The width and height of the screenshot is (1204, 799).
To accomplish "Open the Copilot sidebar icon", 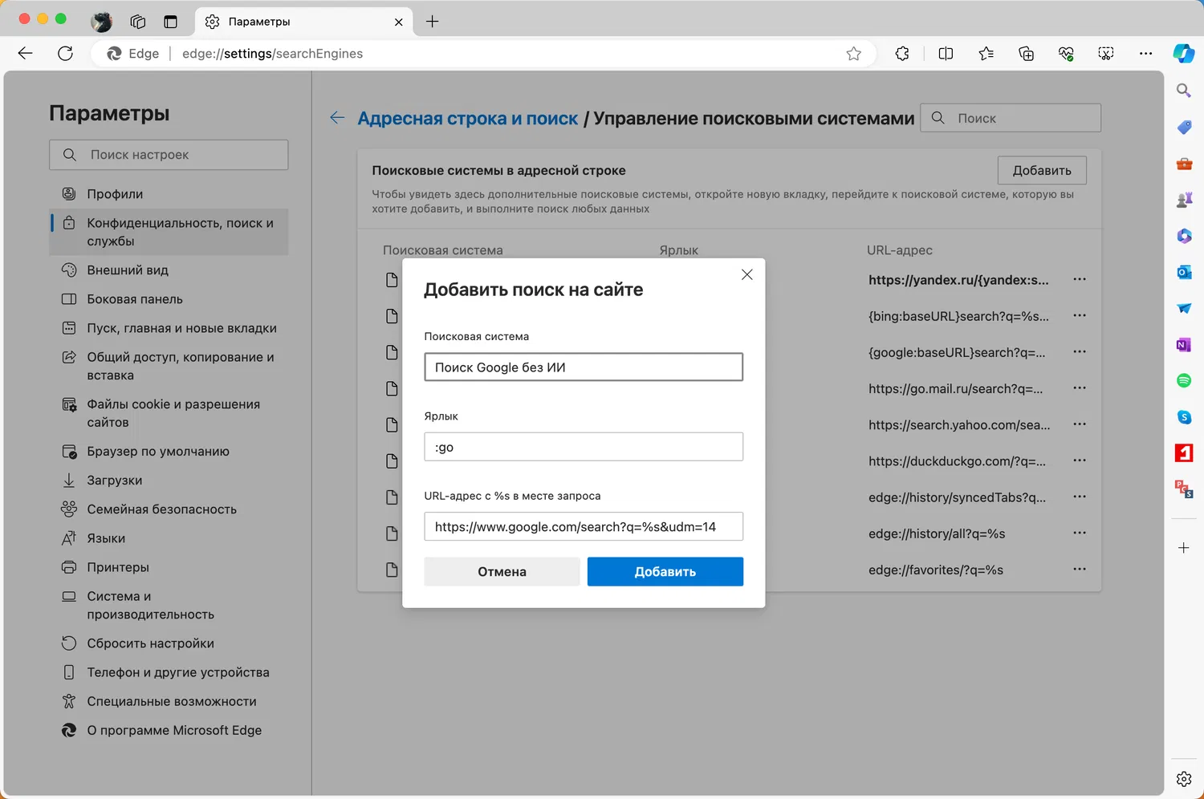I will (1183, 54).
